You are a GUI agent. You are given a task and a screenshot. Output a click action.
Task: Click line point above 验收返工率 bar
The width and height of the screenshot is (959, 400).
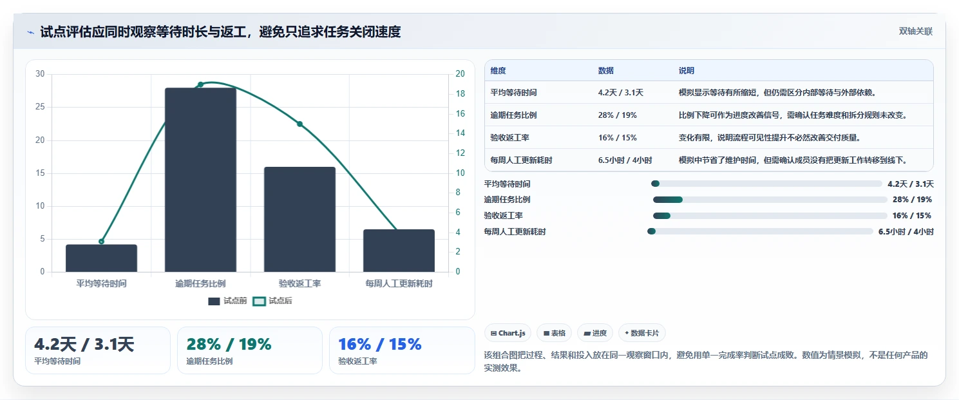click(x=299, y=124)
